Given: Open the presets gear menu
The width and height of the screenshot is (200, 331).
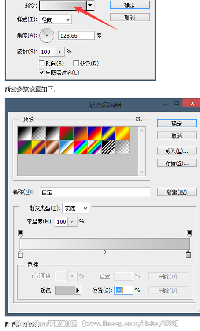Looking at the screenshot, I should [138, 119].
